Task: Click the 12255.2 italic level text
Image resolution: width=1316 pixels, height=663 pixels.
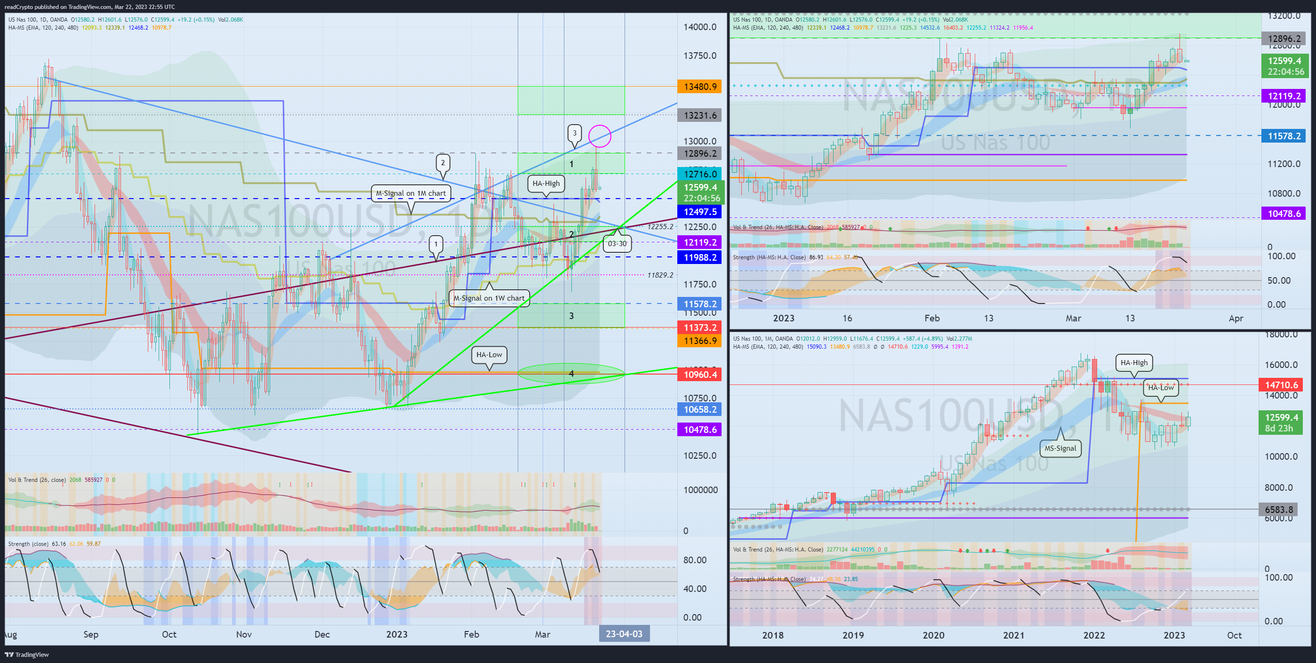Action: tap(660, 226)
